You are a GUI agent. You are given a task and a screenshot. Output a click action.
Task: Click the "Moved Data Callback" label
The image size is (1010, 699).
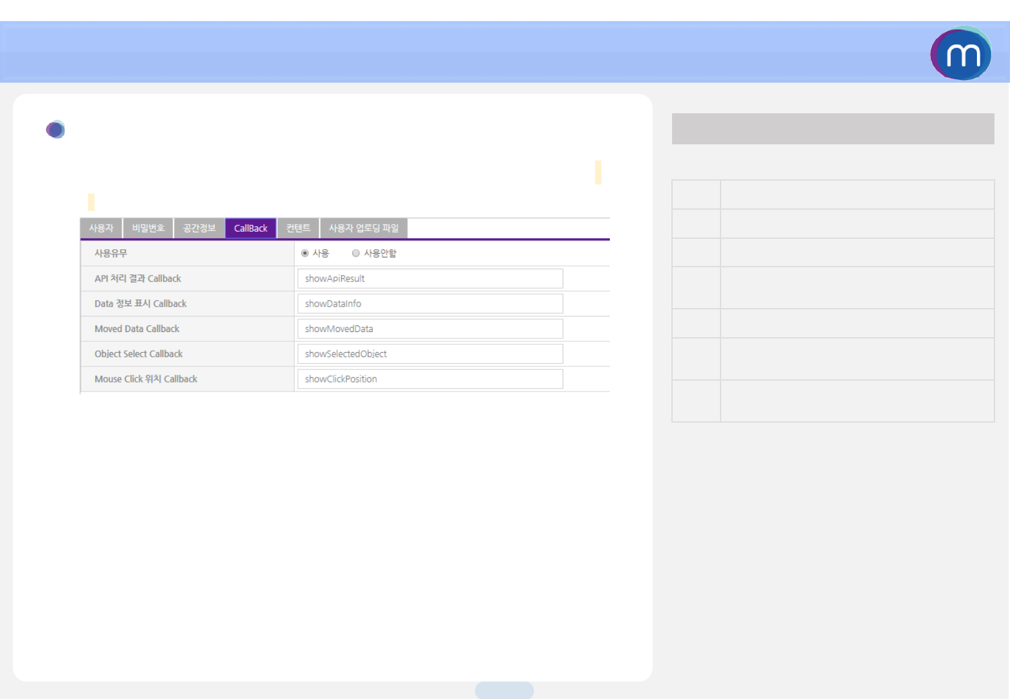tap(137, 329)
